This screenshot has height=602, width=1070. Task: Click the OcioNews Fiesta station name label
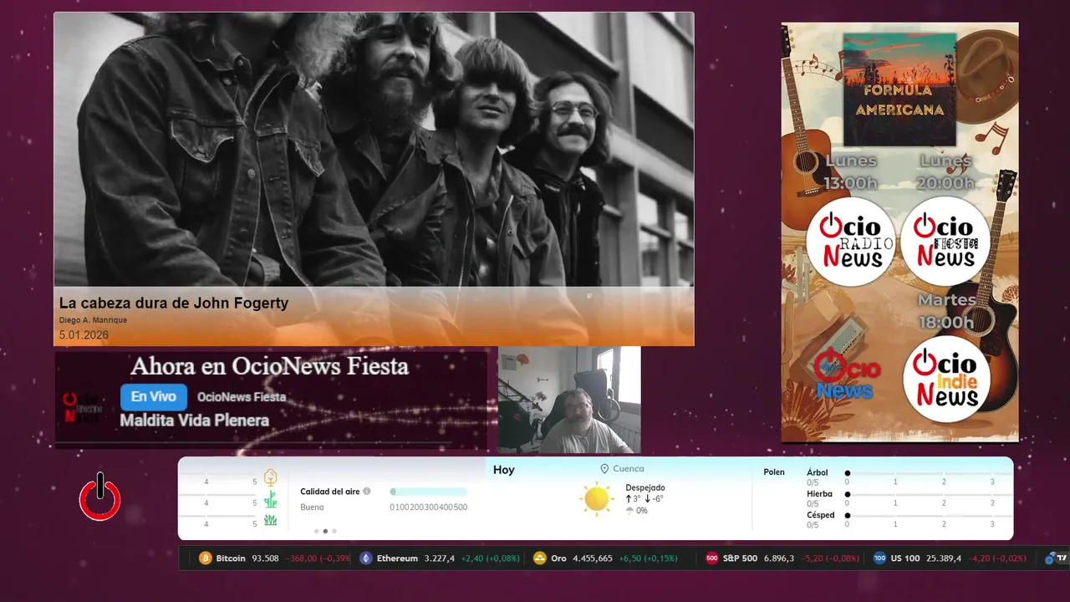tap(242, 397)
